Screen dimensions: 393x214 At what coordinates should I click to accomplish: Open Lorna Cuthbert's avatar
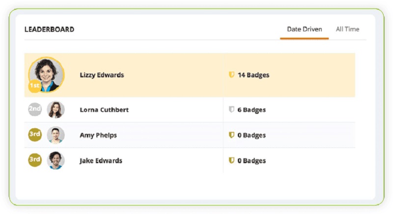(56, 109)
